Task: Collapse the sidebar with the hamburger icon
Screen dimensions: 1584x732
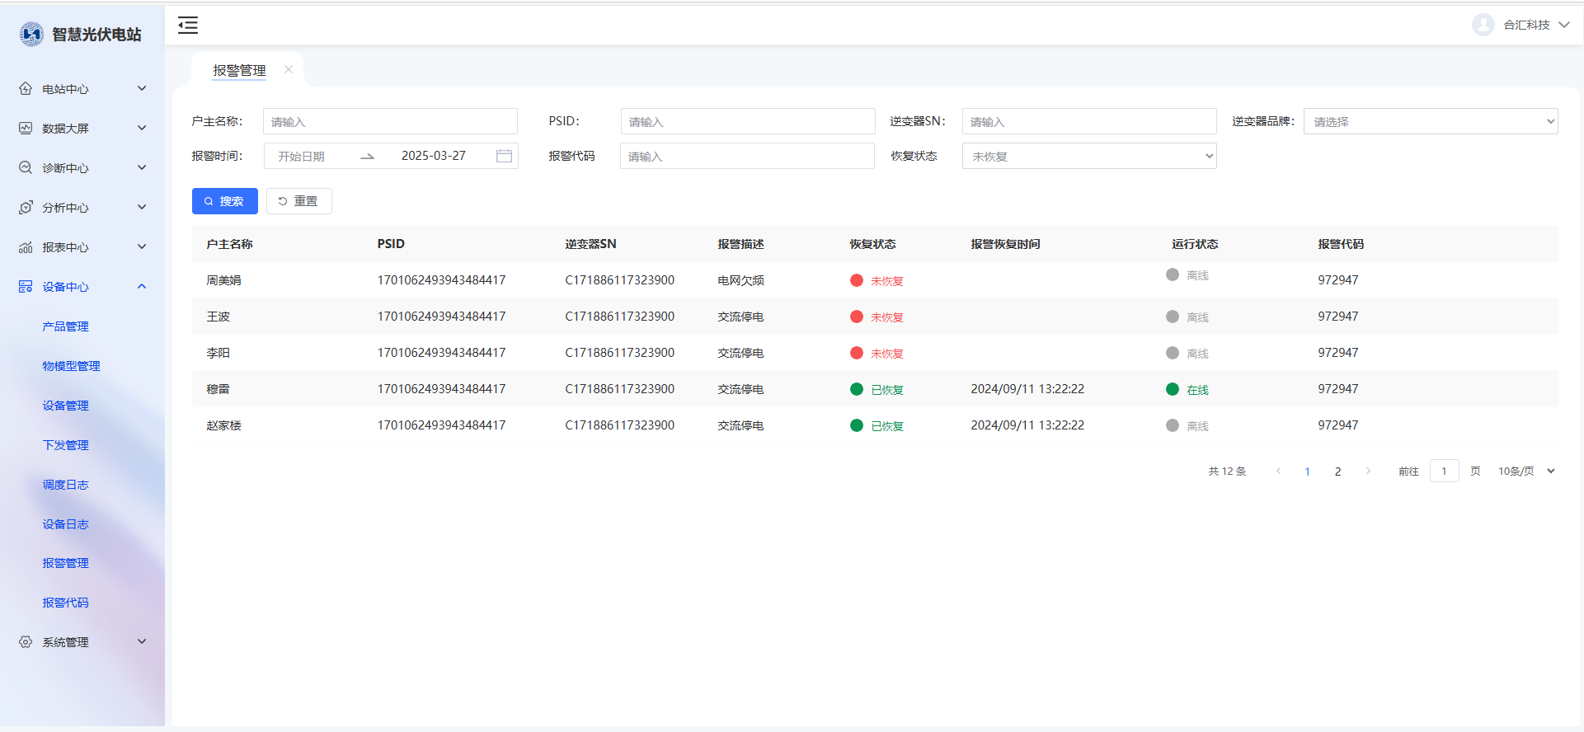Action: [x=188, y=26]
